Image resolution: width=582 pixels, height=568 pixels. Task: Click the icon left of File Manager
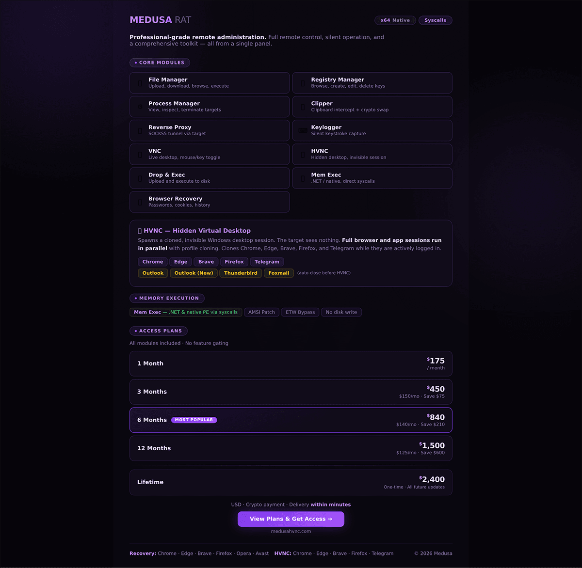pos(140,83)
